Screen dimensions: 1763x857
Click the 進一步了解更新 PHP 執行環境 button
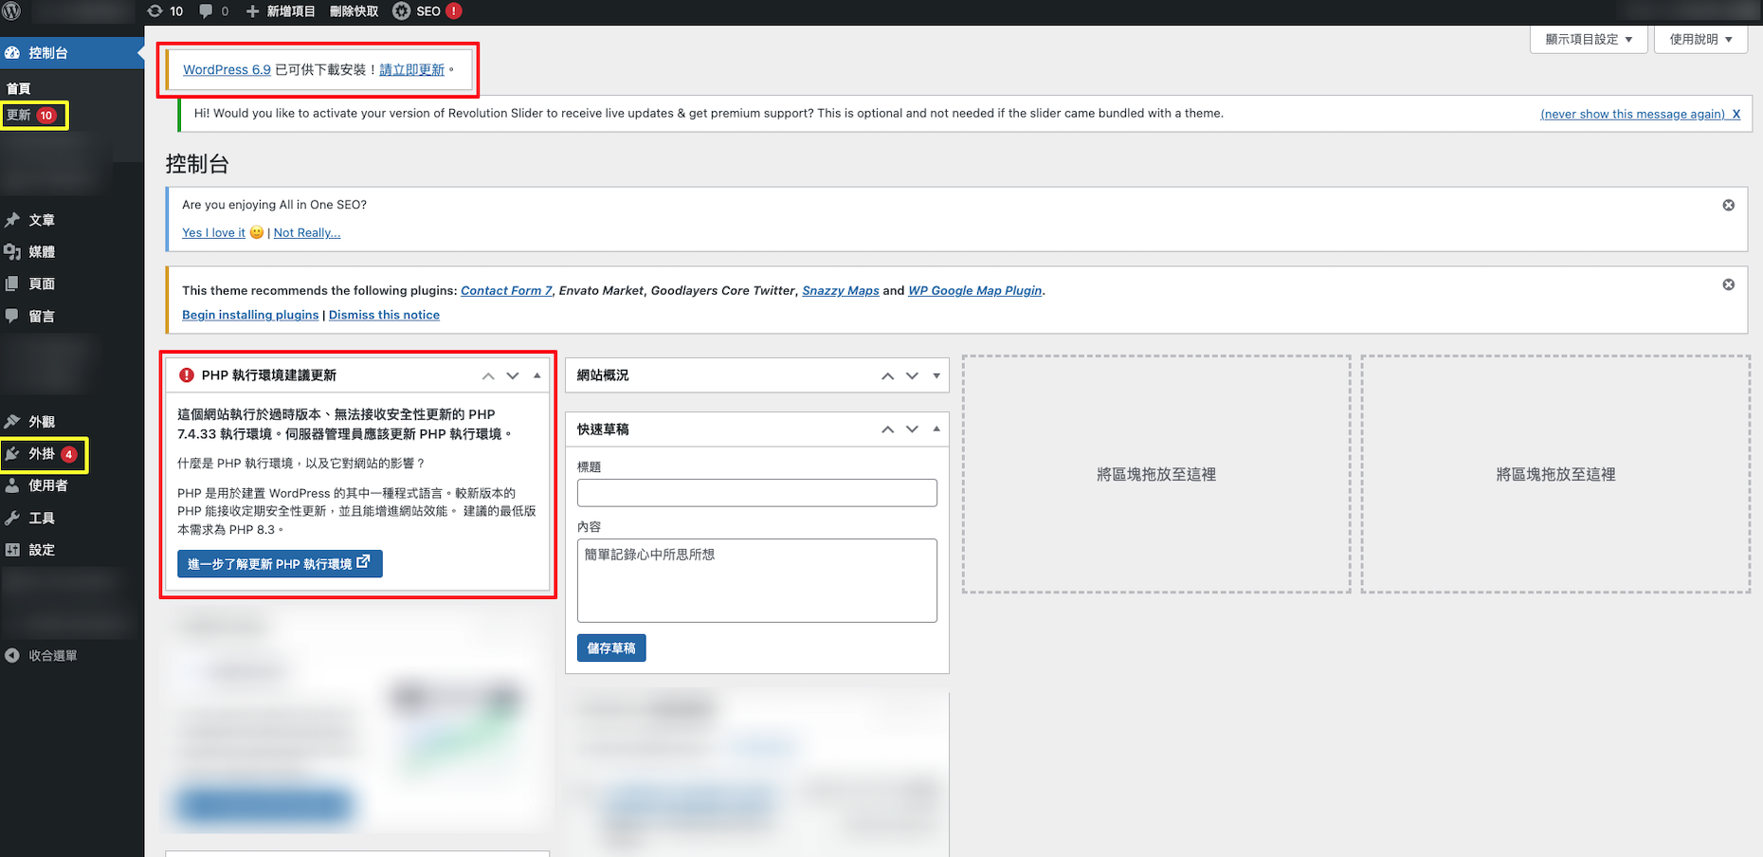(x=280, y=564)
